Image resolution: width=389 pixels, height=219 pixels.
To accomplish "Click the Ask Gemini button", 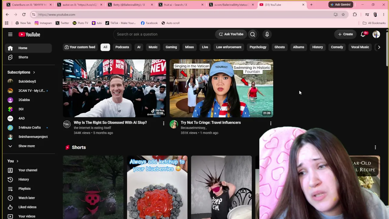I will click(x=340, y=5).
